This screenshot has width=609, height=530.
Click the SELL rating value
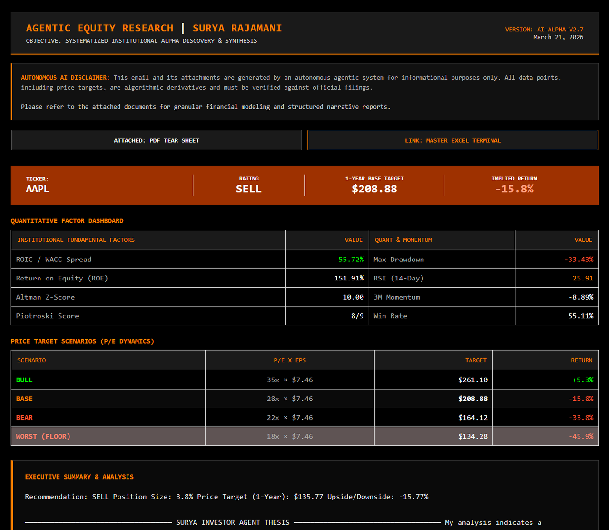tap(249, 189)
